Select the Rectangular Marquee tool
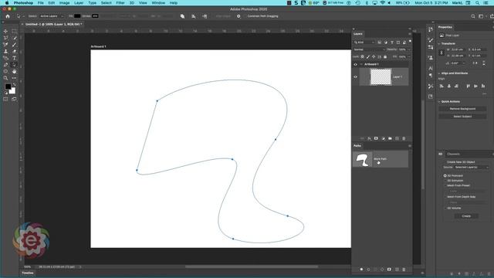The height and width of the screenshot is (278, 494). pyautogui.click(x=14, y=31)
